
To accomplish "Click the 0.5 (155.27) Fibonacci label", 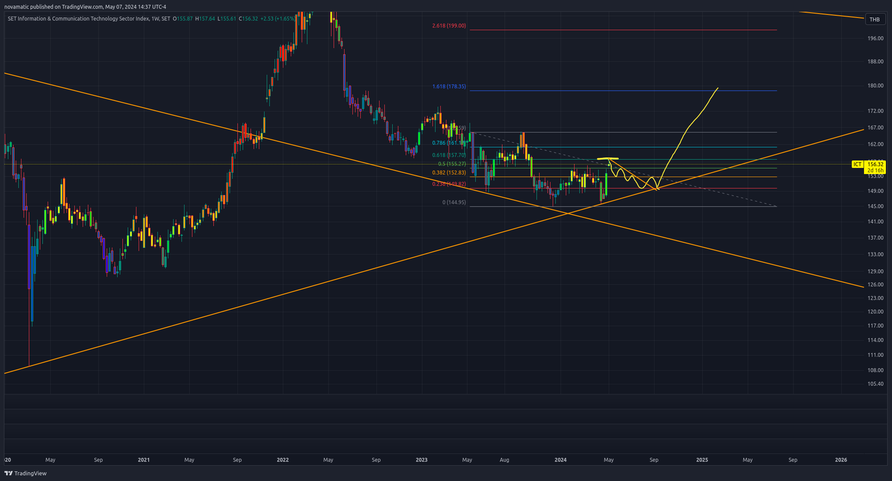I will pos(452,164).
